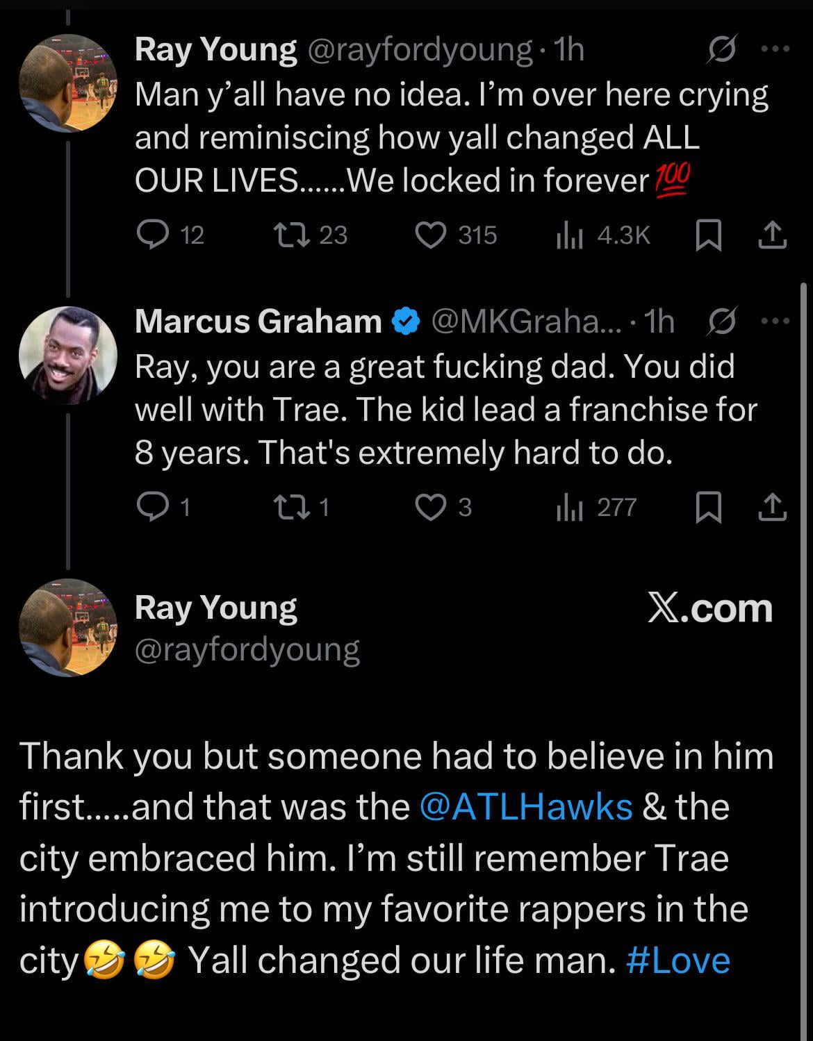
Task: Share Marcus Graham's tweet
Action: click(x=772, y=508)
